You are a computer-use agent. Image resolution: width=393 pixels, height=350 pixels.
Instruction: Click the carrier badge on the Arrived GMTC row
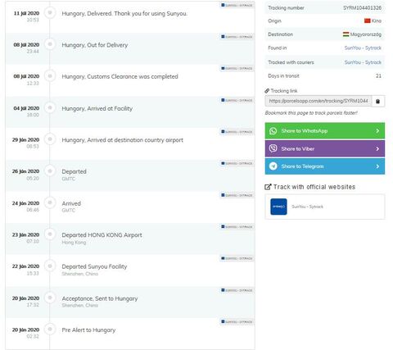coord(237,195)
